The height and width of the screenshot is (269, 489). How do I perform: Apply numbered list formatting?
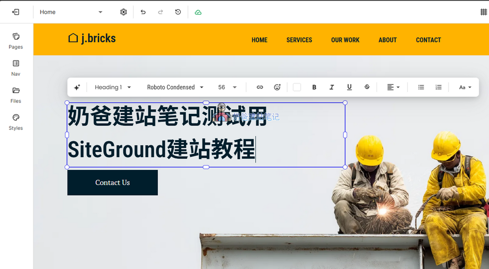pyautogui.click(x=439, y=87)
